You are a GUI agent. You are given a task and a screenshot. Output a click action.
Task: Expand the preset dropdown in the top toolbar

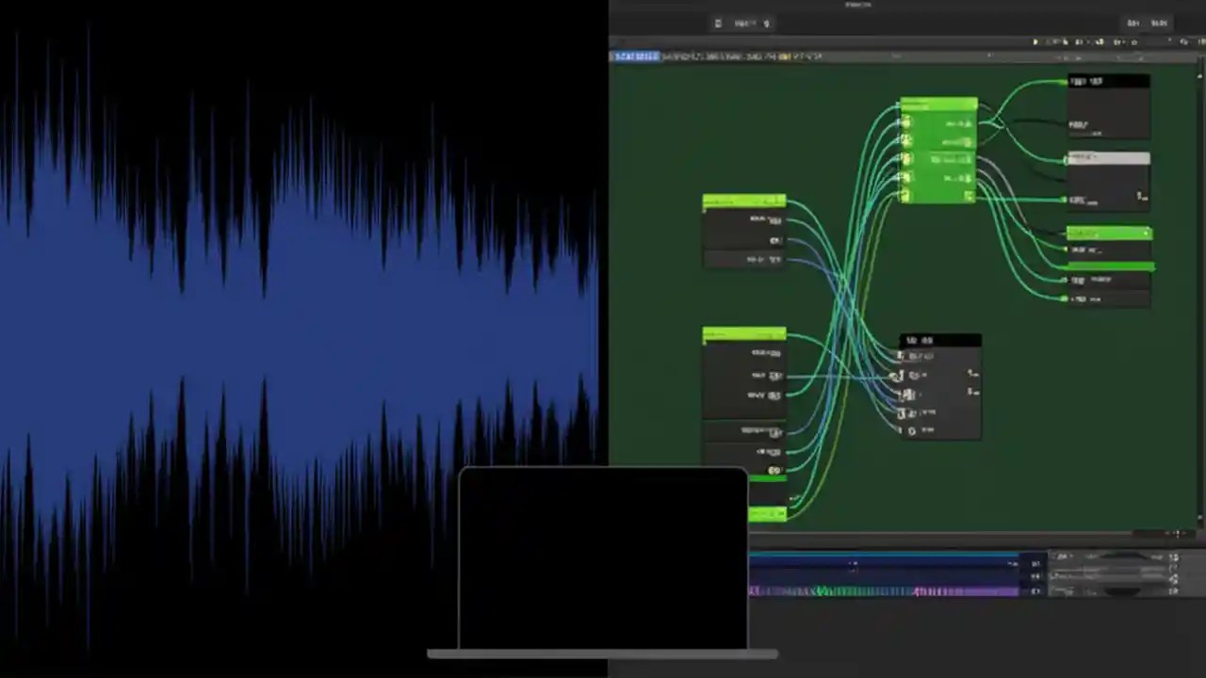(x=744, y=23)
